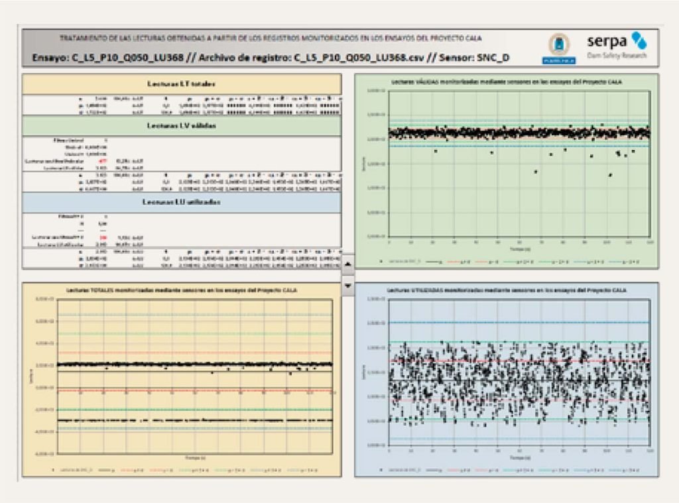Select the Lecturas TOTALES chart title
The image size is (679, 503).
coord(182,290)
